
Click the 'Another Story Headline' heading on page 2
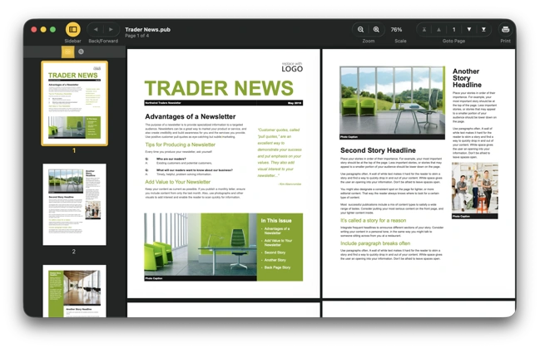coord(467,78)
